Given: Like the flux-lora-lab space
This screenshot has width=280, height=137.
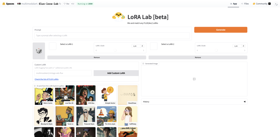Looking at the screenshot, I should (x=66, y=4).
